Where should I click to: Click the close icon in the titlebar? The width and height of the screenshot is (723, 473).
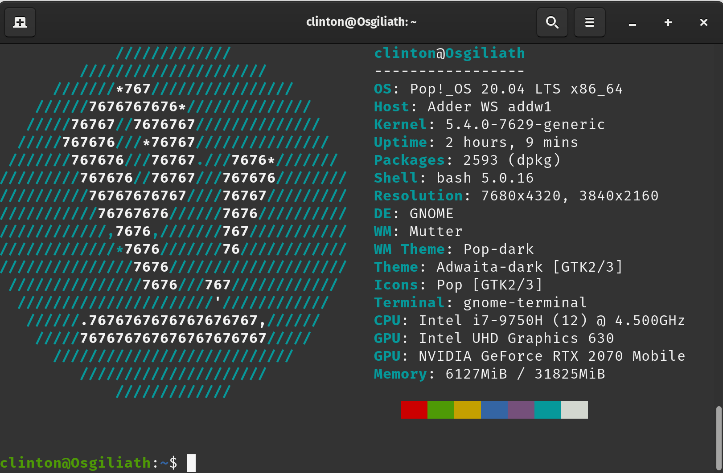point(703,22)
